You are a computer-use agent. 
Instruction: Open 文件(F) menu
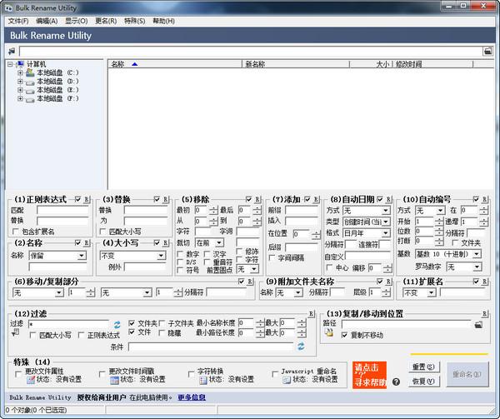click(x=18, y=21)
